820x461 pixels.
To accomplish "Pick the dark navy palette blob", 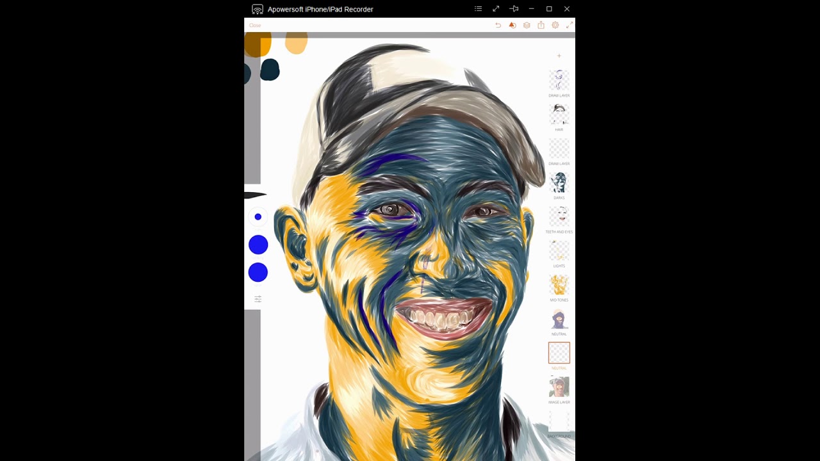I will (x=270, y=70).
